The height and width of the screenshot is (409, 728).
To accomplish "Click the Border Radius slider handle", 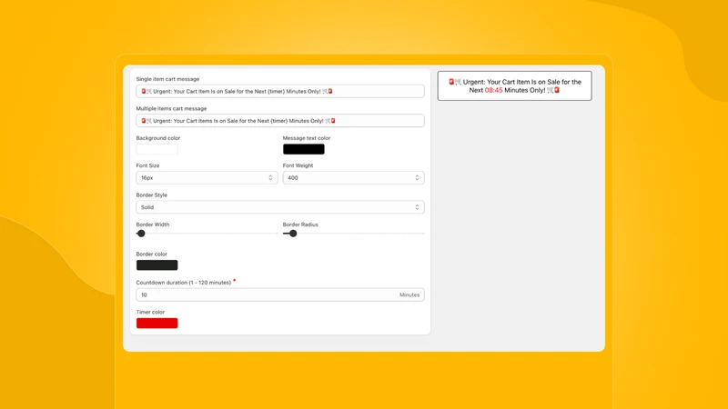I will [293, 234].
